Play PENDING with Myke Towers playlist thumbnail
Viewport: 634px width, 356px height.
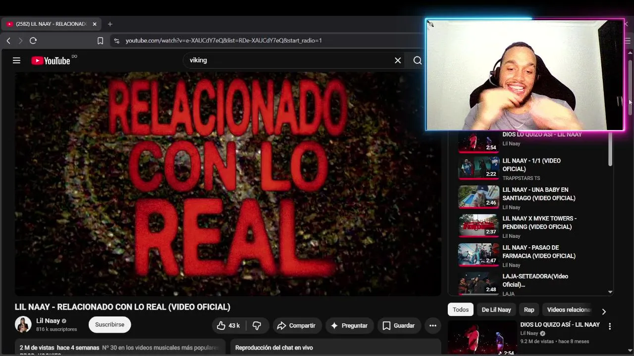(x=478, y=225)
